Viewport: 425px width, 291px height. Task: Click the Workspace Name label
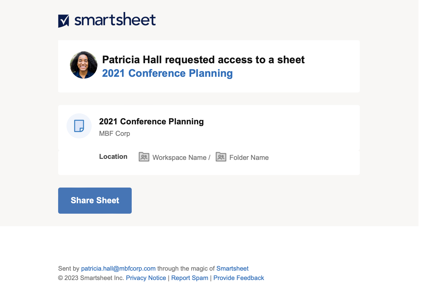[x=179, y=158]
